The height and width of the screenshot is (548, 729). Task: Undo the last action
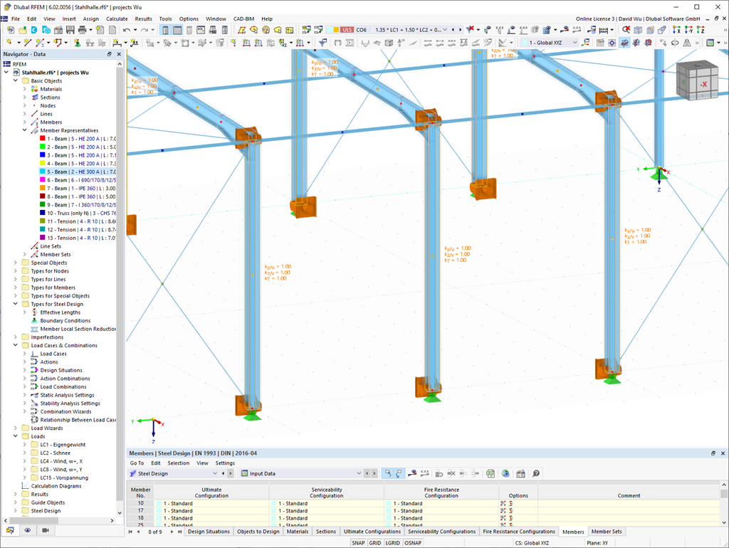click(127, 29)
